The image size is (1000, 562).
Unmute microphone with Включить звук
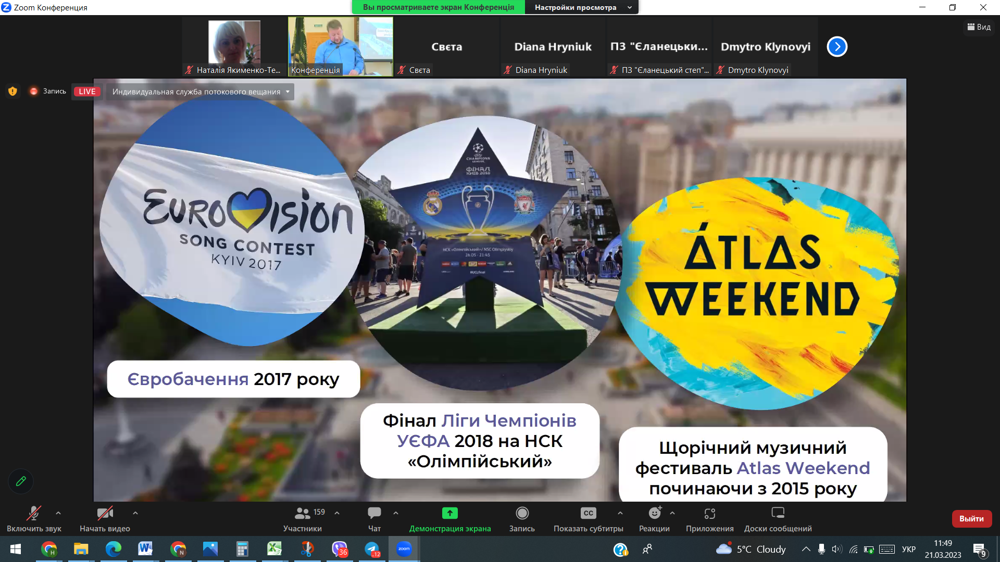coord(34,514)
